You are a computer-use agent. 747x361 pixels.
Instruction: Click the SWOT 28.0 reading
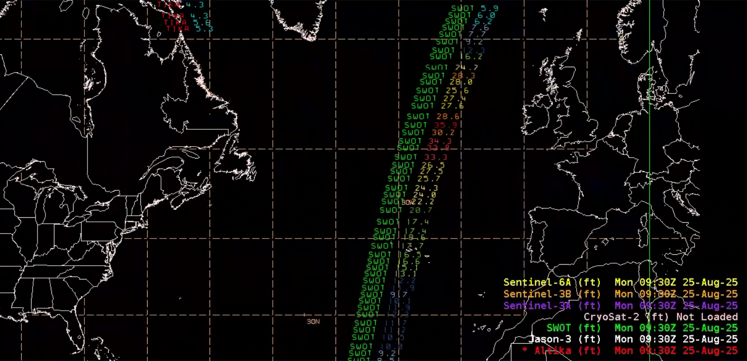[446, 82]
